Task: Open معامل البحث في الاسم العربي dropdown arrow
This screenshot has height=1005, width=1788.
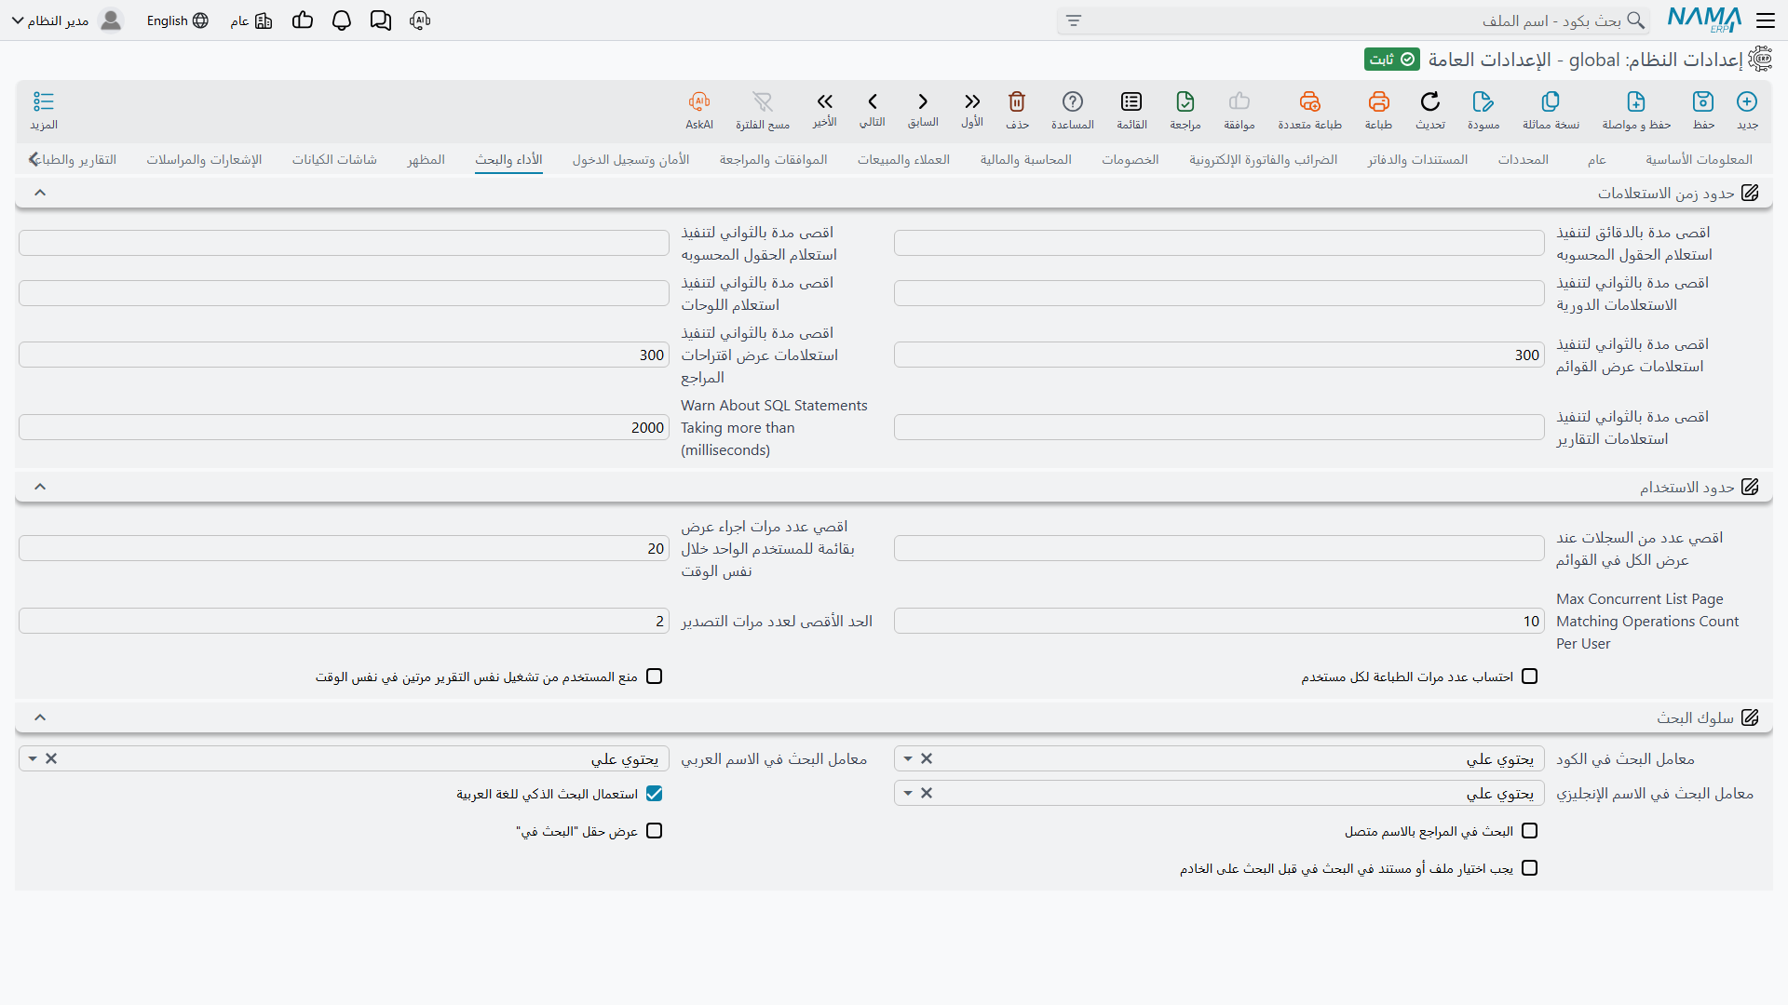Action: coord(33,759)
